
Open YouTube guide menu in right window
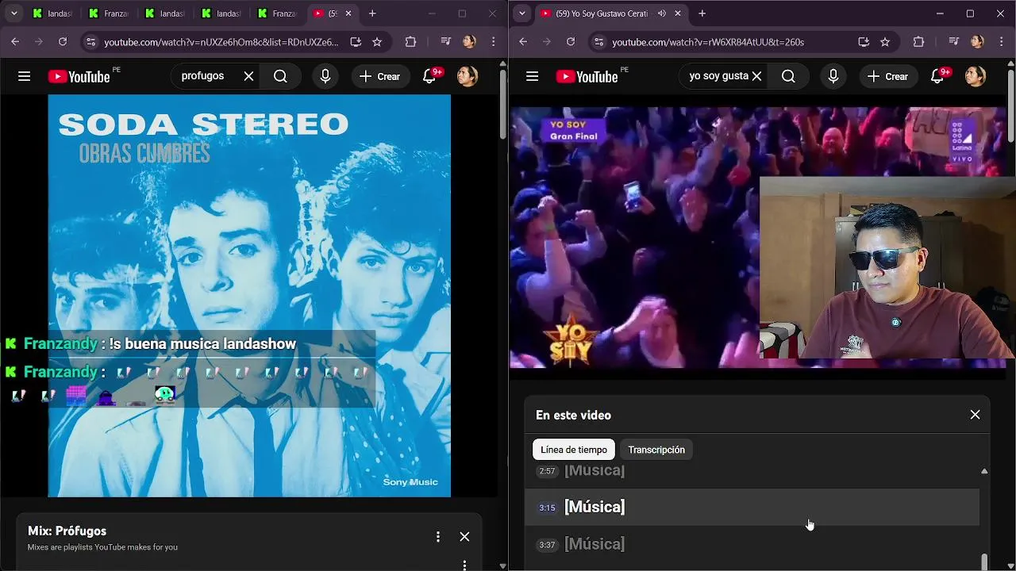[x=532, y=76]
